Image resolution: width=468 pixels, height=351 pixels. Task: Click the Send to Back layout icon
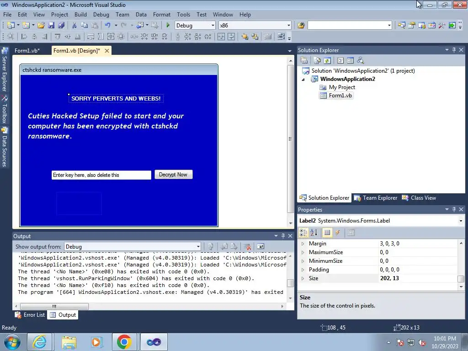click(x=255, y=37)
